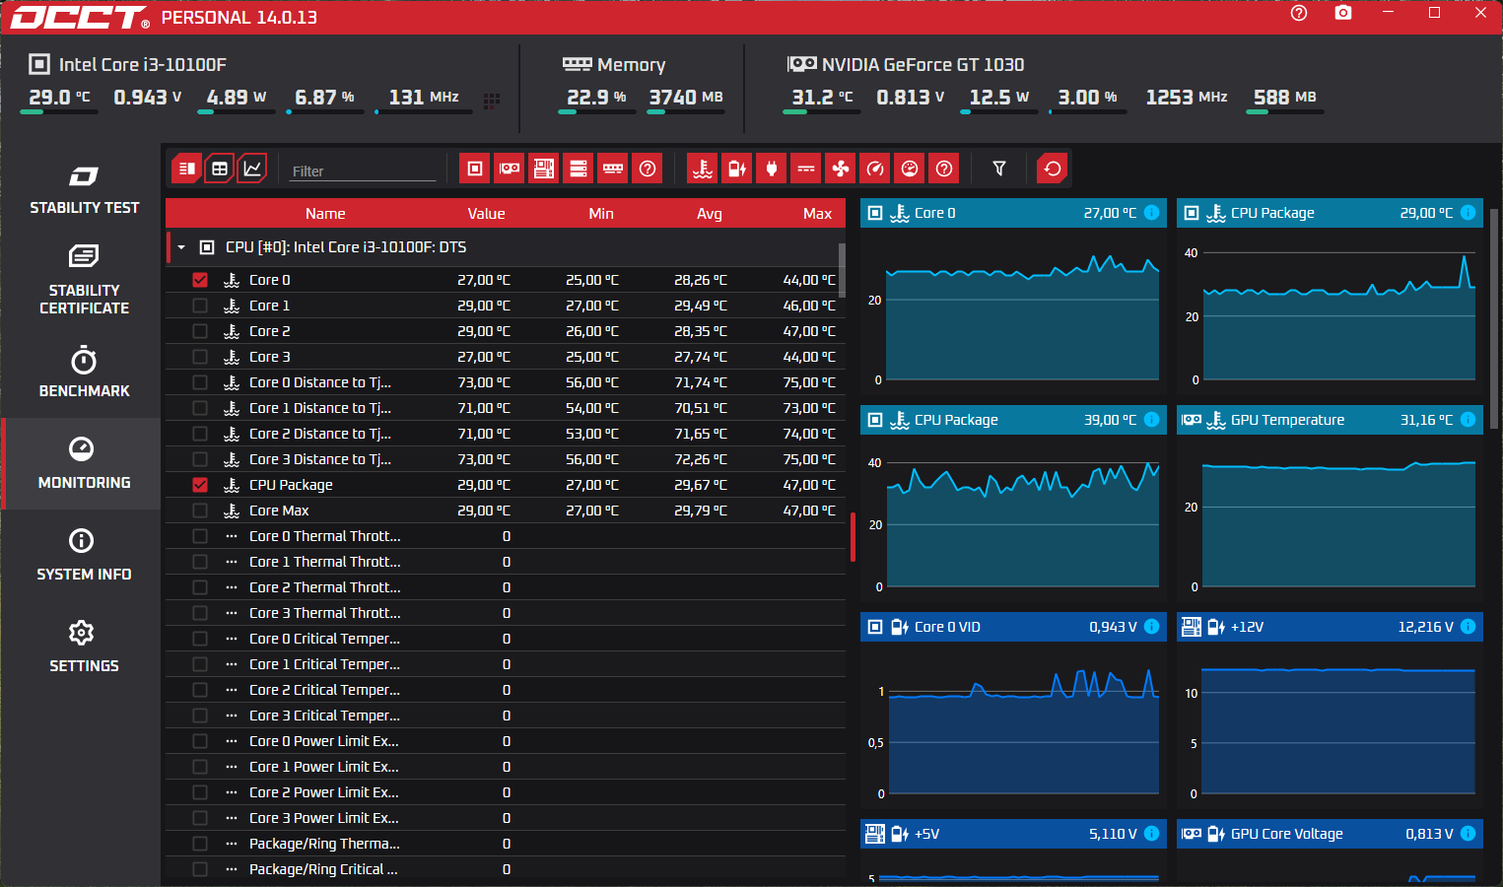Open the info icon on Core 0 graph
Image resolution: width=1503 pixels, height=887 pixels.
click(1151, 213)
